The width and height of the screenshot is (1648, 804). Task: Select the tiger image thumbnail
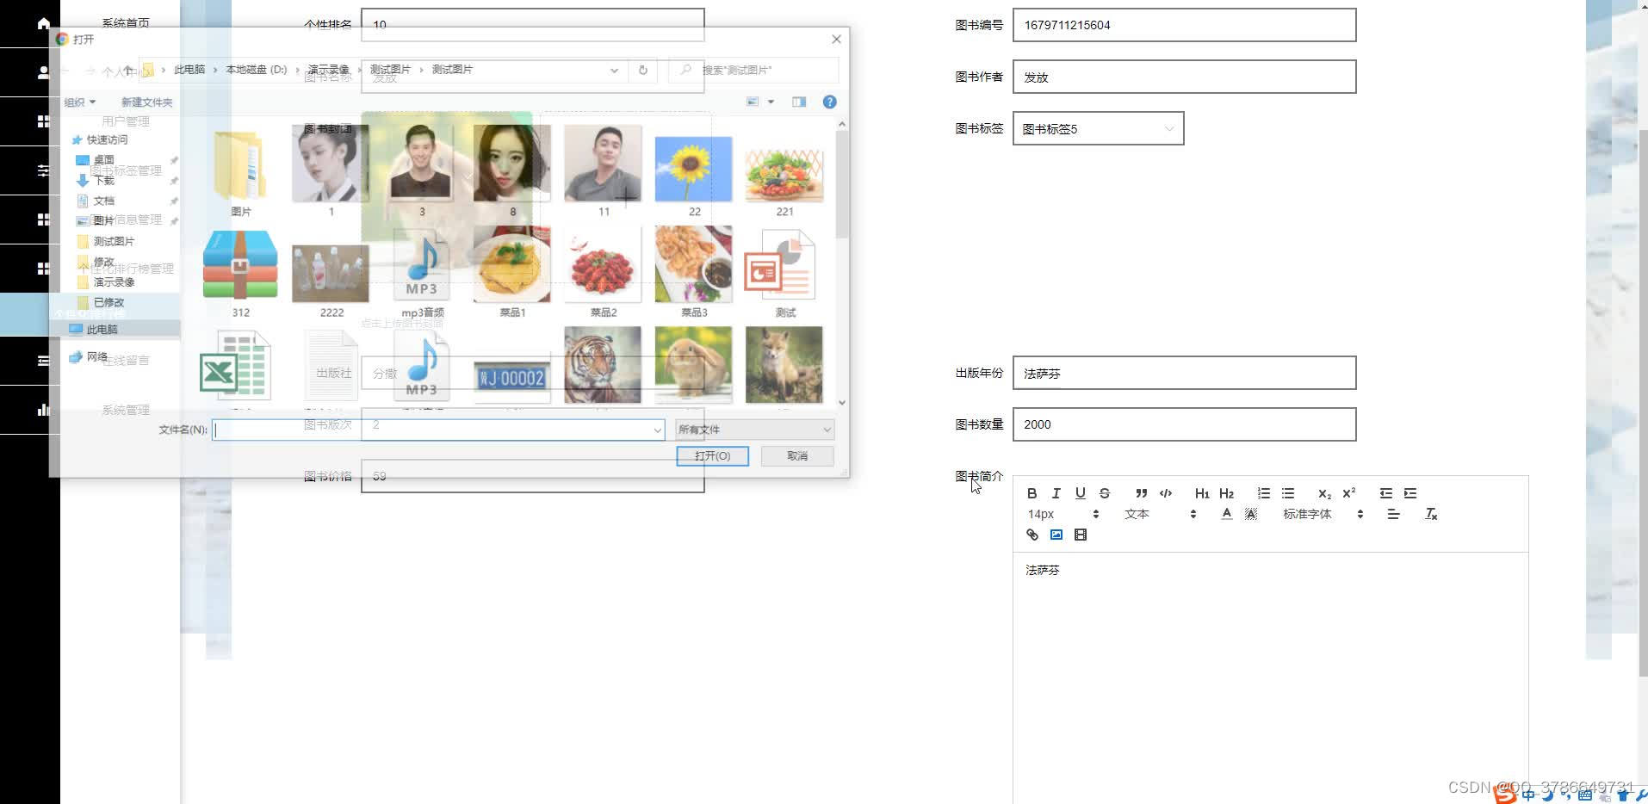click(x=603, y=365)
